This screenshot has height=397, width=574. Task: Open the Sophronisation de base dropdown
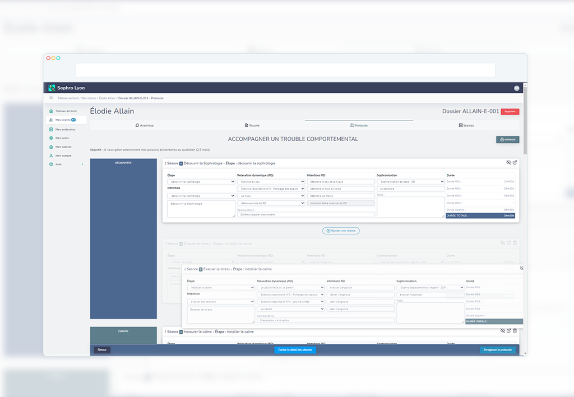pyautogui.click(x=410, y=182)
